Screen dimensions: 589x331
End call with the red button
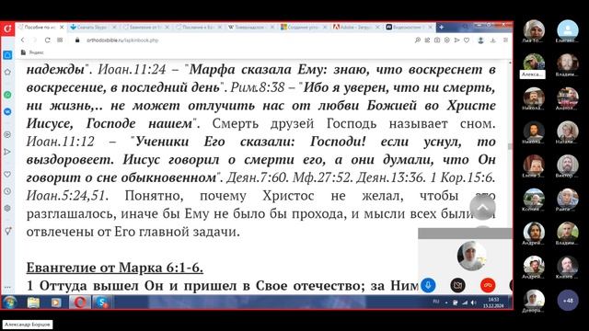point(488,285)
